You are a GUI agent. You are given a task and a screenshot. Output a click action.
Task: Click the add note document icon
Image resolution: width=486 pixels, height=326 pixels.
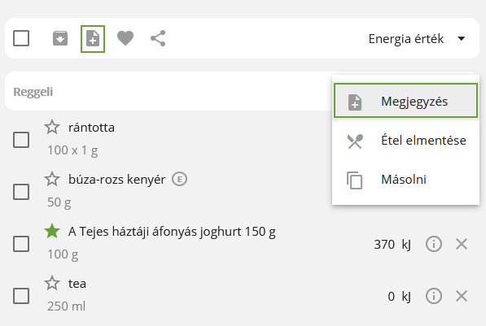(x=93, y=39)
